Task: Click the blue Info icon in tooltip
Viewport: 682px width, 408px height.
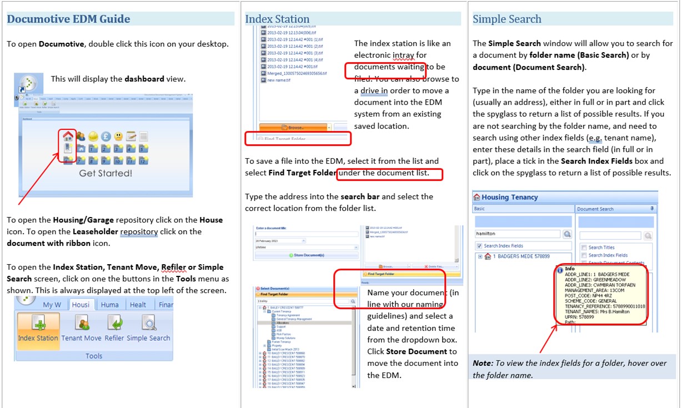Action: [x=560, y=269]
